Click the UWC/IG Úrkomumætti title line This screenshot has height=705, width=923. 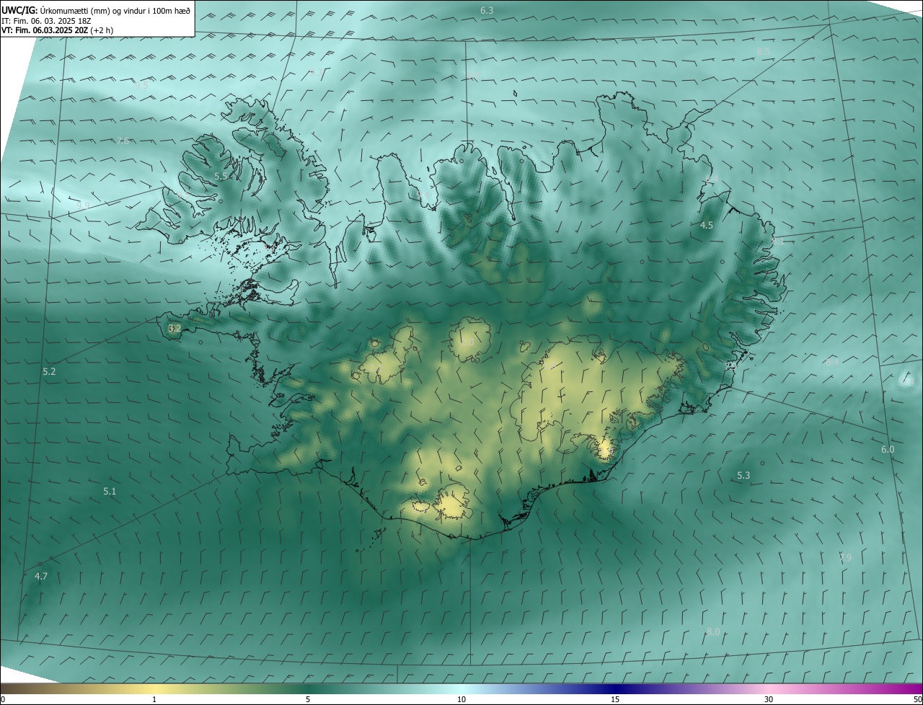click(x=96, y=10)
